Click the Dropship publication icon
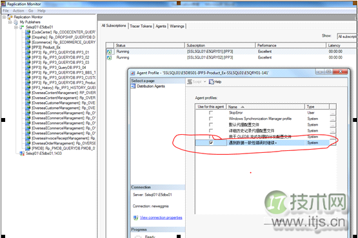Viewport: 358px width, 238px height. [28, 37]
